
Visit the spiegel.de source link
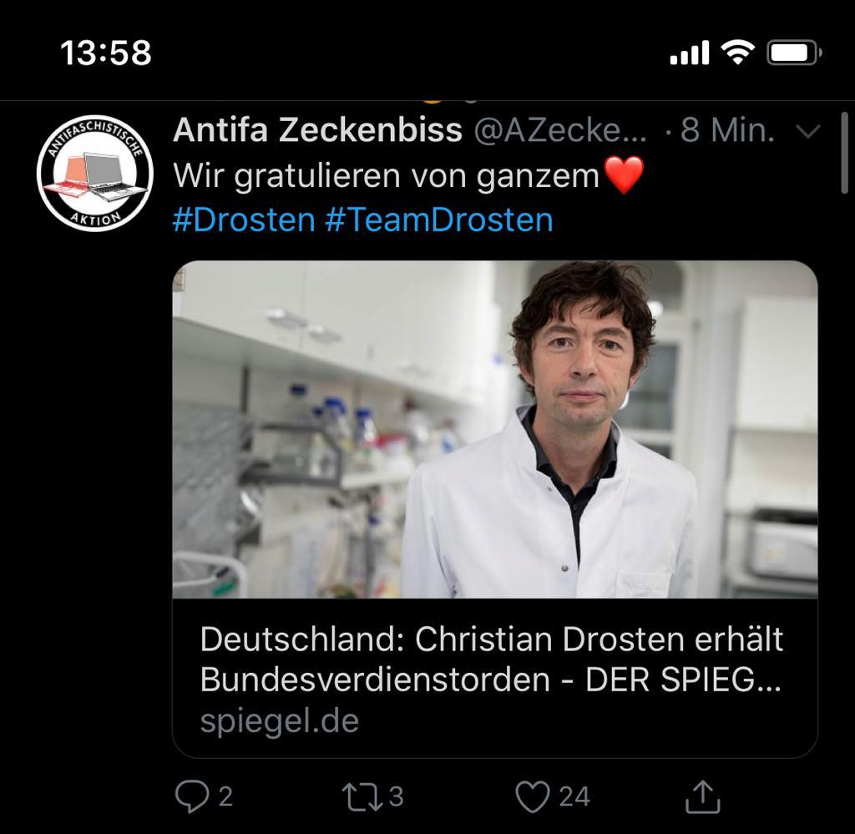tap(279, 718)
